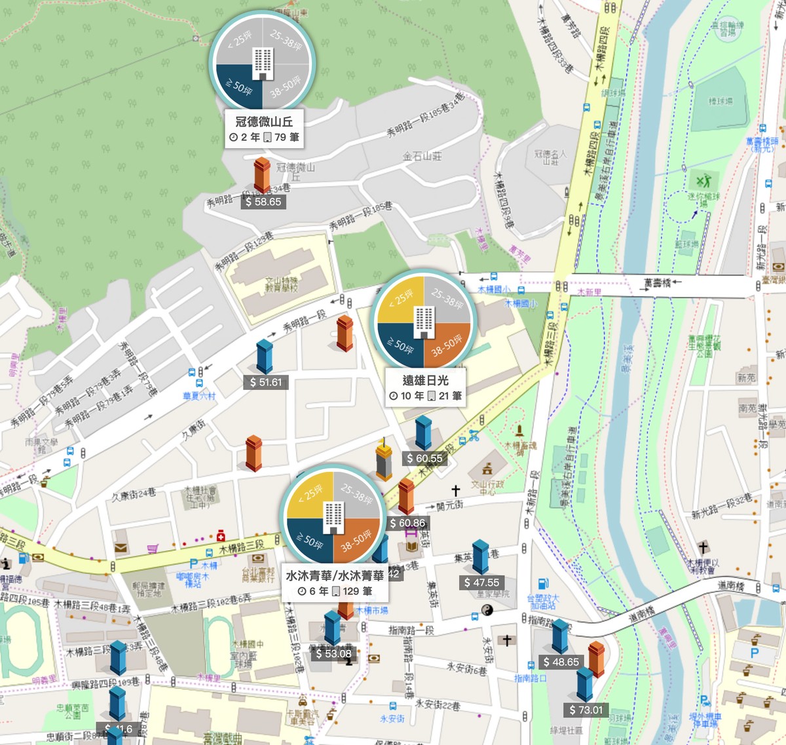
Task: Select the blue building marker above $73.01
Action: [584, 685]
